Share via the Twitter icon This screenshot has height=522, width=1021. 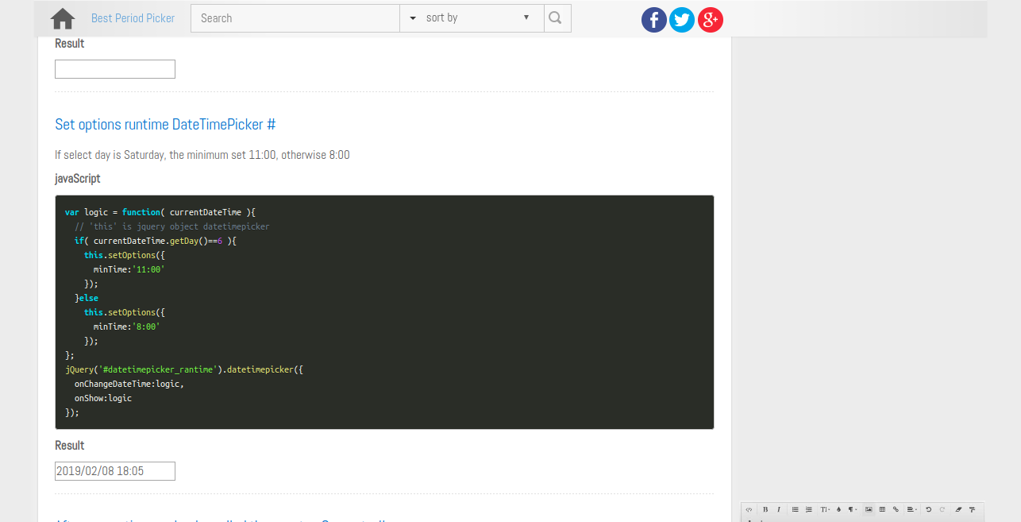pos(682,20)
